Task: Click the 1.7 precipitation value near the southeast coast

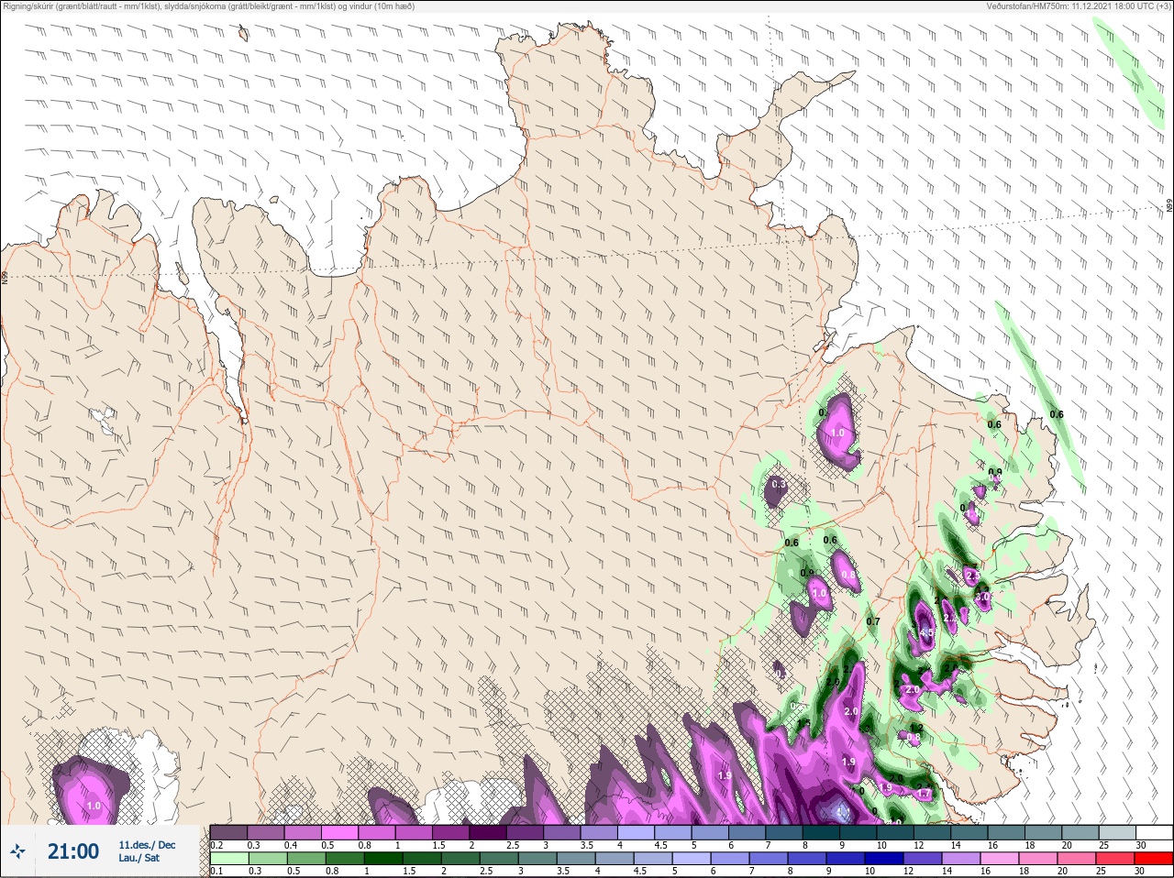Action: (925, 794)
